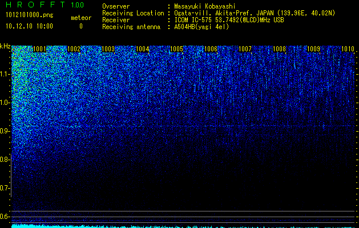Click the 0.8 kHz axis label
The image size is (359, 228).
point(5,160)
